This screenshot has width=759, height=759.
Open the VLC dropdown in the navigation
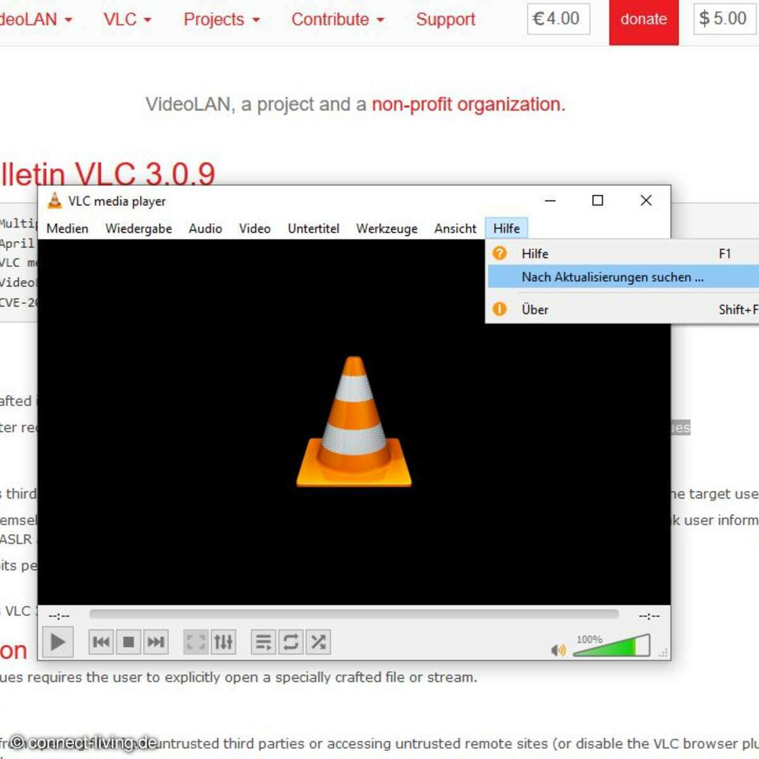[x=126, y=19]
